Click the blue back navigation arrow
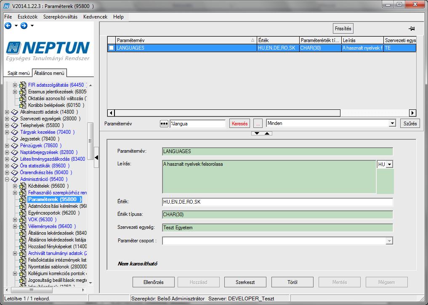Image resolution: width=428 pixels, height=305 pixels. click(x=8, y=26)
